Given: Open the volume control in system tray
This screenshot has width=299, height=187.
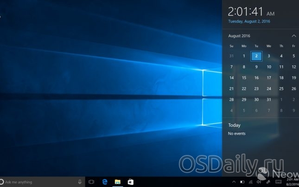Looking at the screenshot, I should [x=258, y=182].
